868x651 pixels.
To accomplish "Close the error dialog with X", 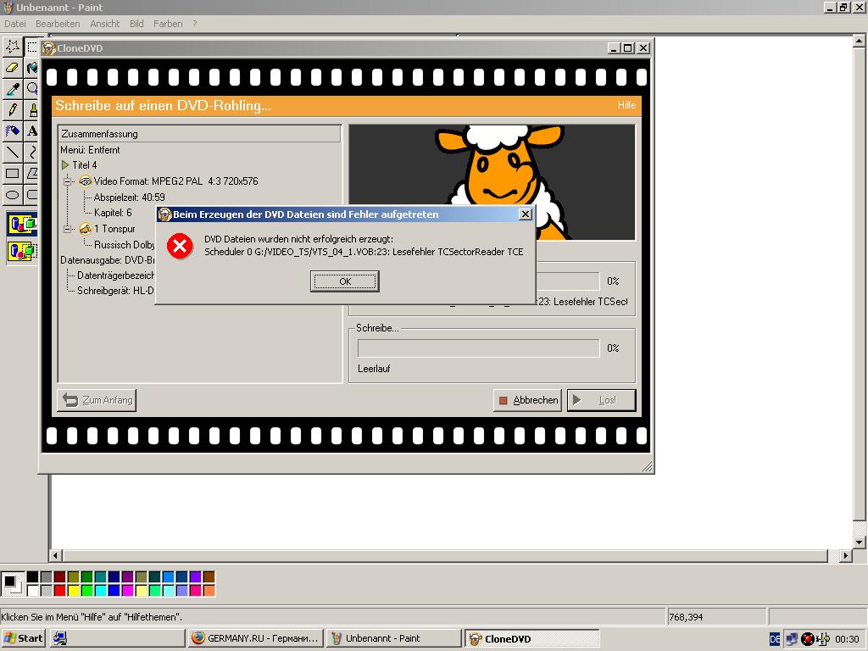I will [526, 214].
